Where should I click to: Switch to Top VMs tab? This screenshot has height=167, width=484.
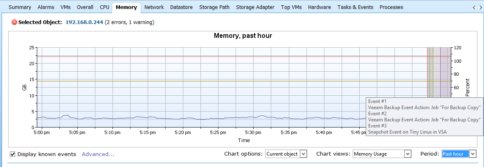[291, 7]
